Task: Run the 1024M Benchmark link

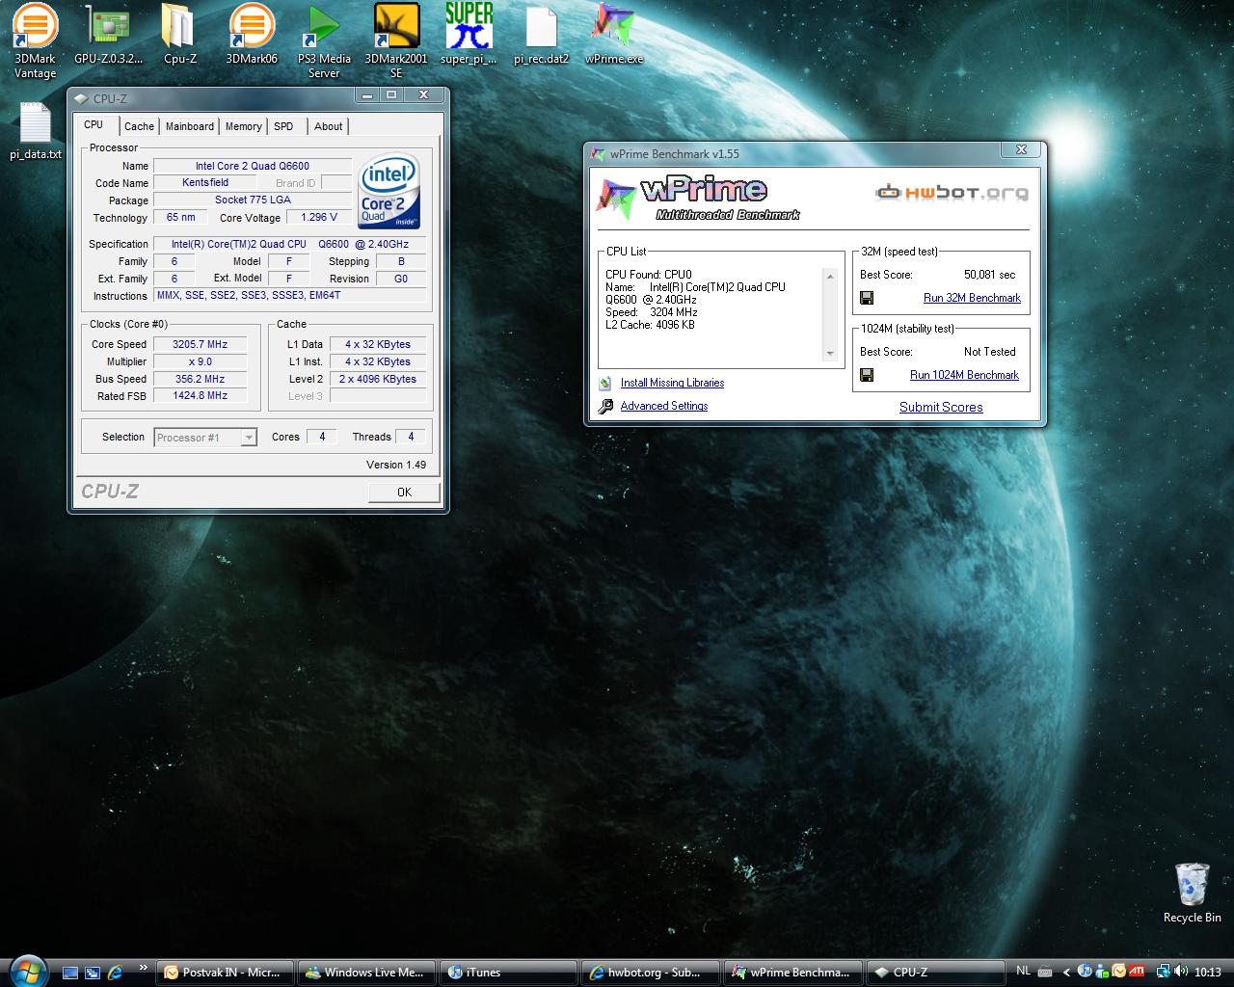Action: 964,375
